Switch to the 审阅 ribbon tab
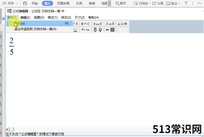The width and height of the screenshot is (204, 137). pos(92,3)
